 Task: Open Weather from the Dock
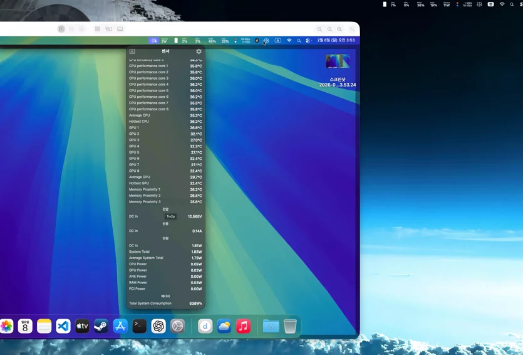click(224, 326)
